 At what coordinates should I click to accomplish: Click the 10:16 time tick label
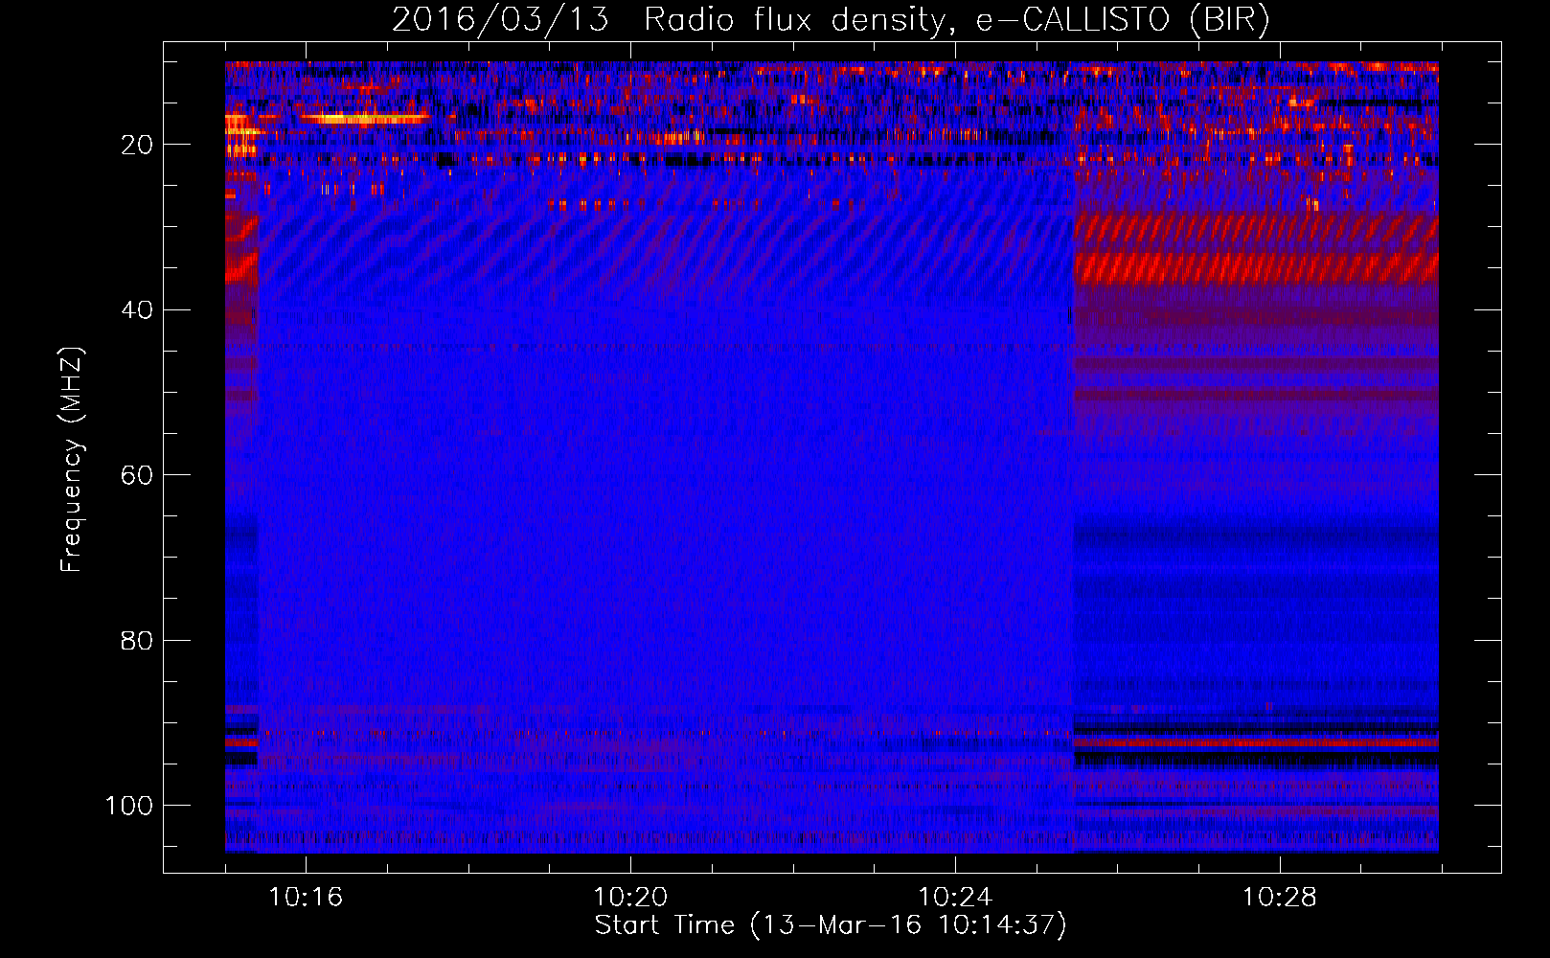306,898
